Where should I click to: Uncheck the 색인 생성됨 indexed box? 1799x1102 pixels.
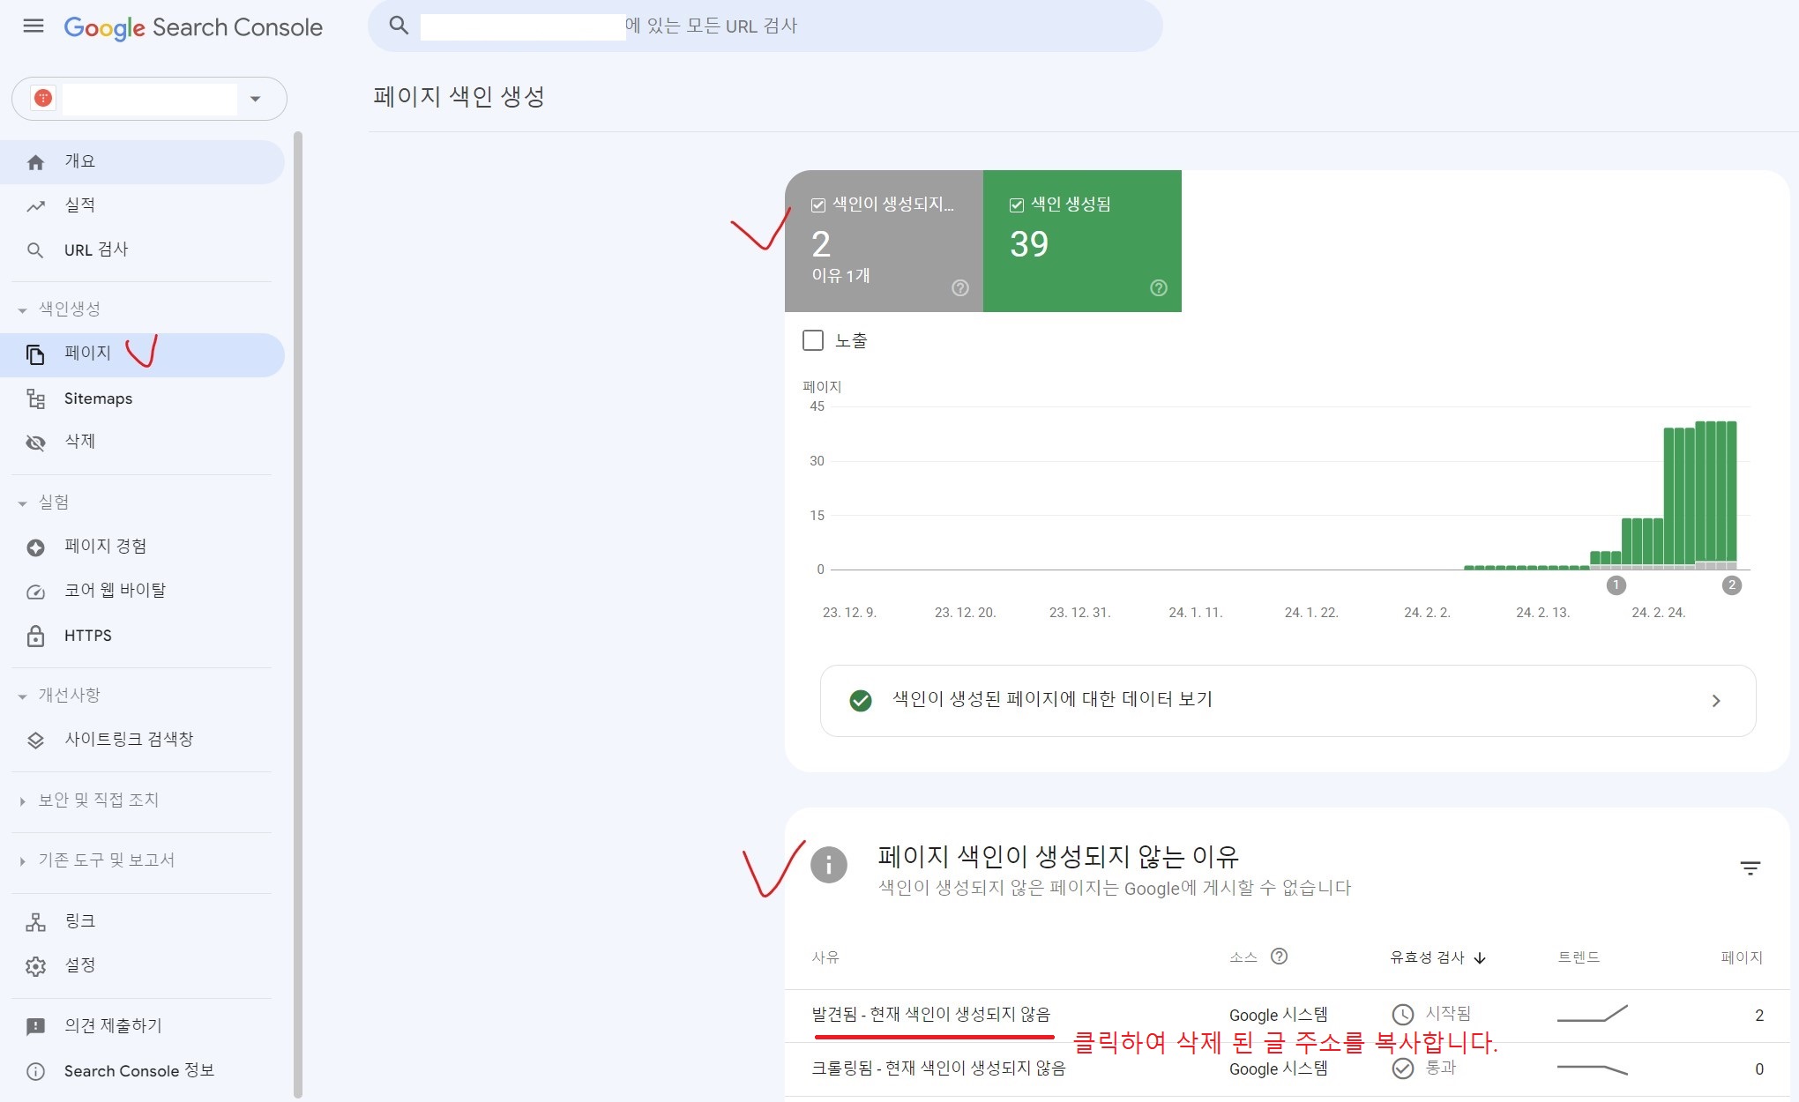(1016, 204)
